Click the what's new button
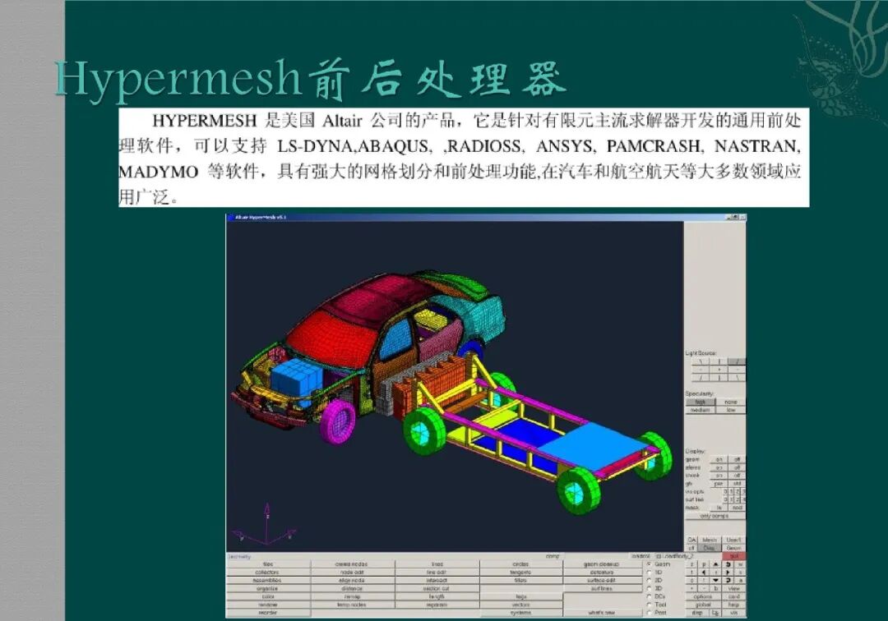Screen dimensions: 888x621 [601, 613]
